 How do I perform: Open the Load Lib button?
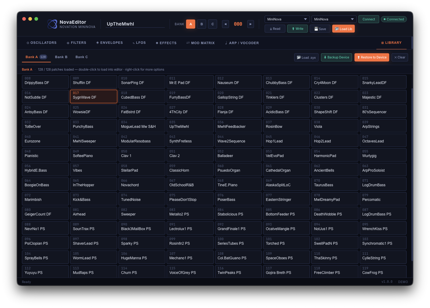344,29
